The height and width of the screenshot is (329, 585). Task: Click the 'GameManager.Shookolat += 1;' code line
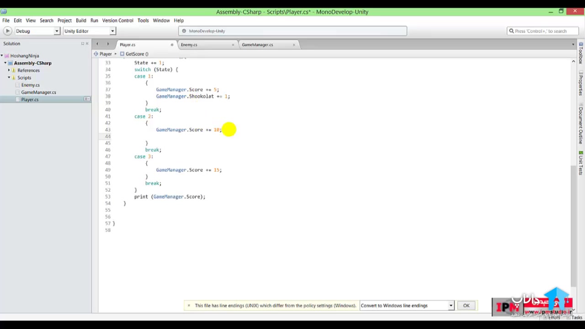click(x=193, y=96)
